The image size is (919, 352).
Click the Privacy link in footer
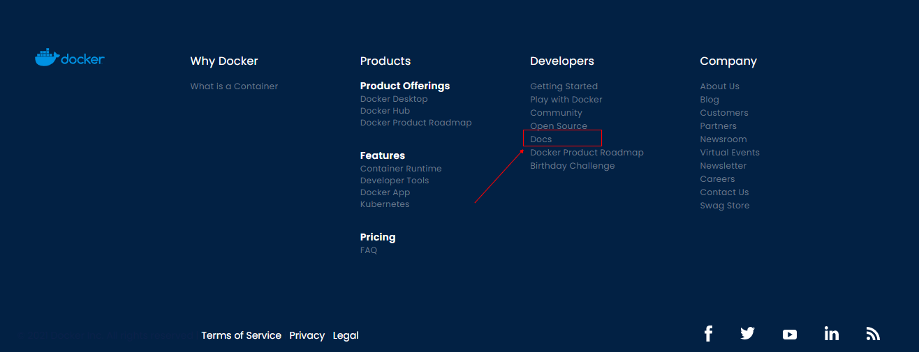point(307,335)
